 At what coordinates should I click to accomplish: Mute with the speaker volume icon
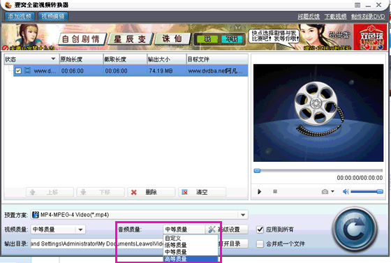pos(346,192)
